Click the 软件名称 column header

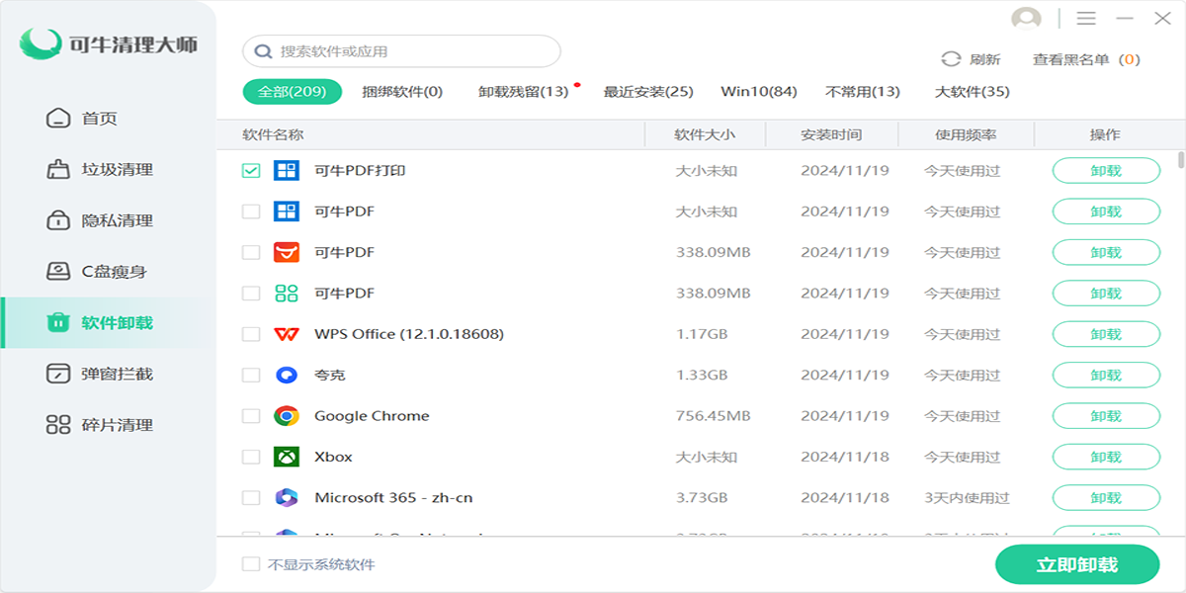pos(273,134)
